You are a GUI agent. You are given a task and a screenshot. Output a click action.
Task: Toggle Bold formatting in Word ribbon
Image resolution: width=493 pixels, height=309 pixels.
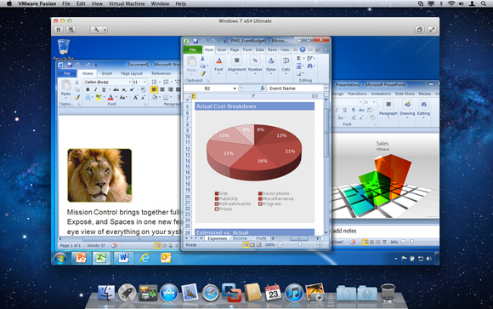[x=88, y=89]
